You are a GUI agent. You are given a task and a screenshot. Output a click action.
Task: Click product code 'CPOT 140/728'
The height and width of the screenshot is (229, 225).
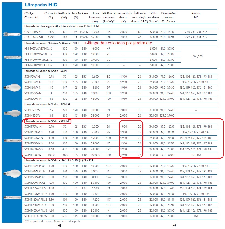[x=34, y=37]
